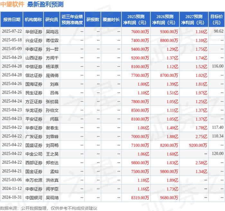
Task: Click the 目标价 column header
Action: [217, 20]
